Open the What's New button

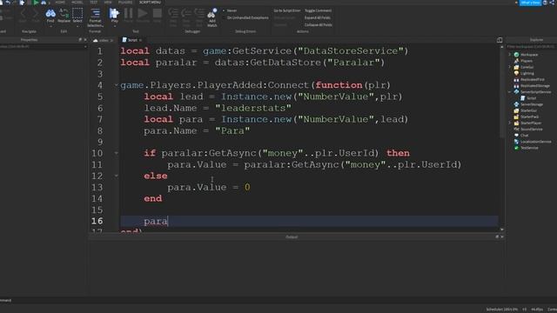coord(530,3)
